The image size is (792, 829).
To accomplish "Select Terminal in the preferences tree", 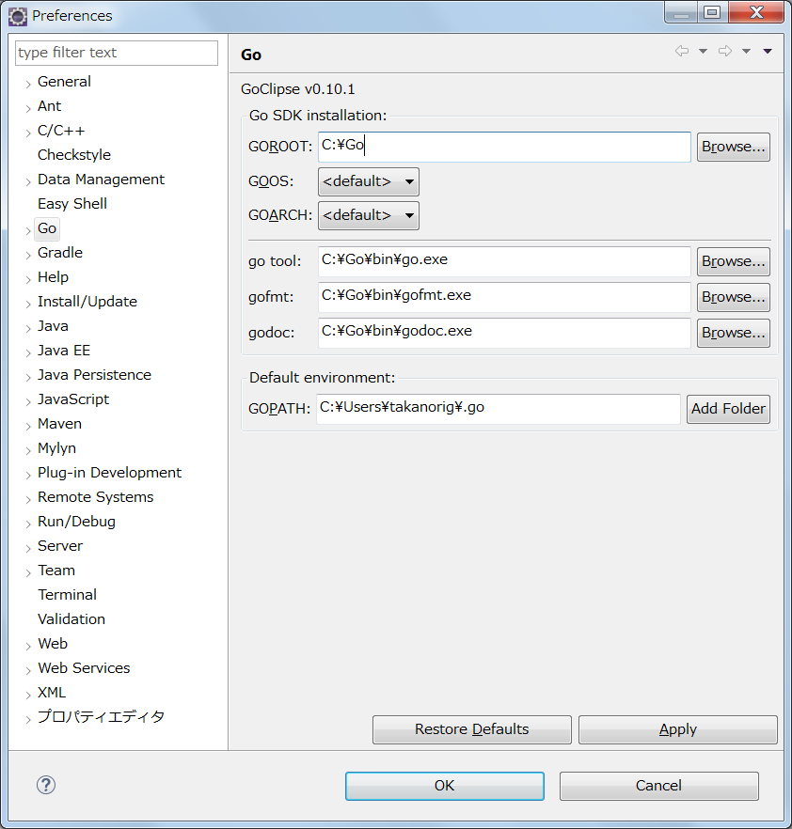I will click(67, 594).
